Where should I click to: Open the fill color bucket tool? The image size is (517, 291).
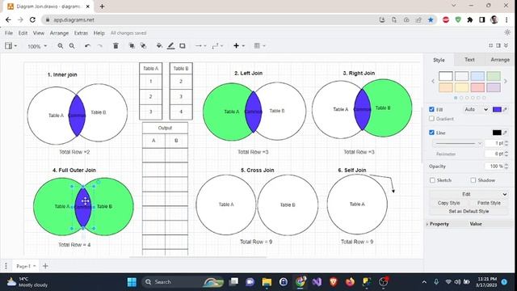[x=159, y=46]
